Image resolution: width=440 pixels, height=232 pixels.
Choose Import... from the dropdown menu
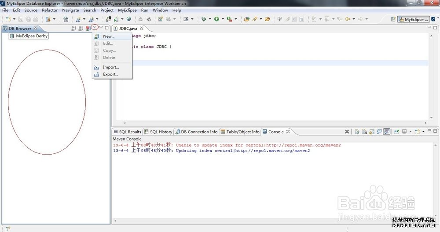click(111, 67)
